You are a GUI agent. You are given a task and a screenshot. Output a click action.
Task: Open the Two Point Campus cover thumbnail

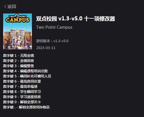(x=18, y=31)
